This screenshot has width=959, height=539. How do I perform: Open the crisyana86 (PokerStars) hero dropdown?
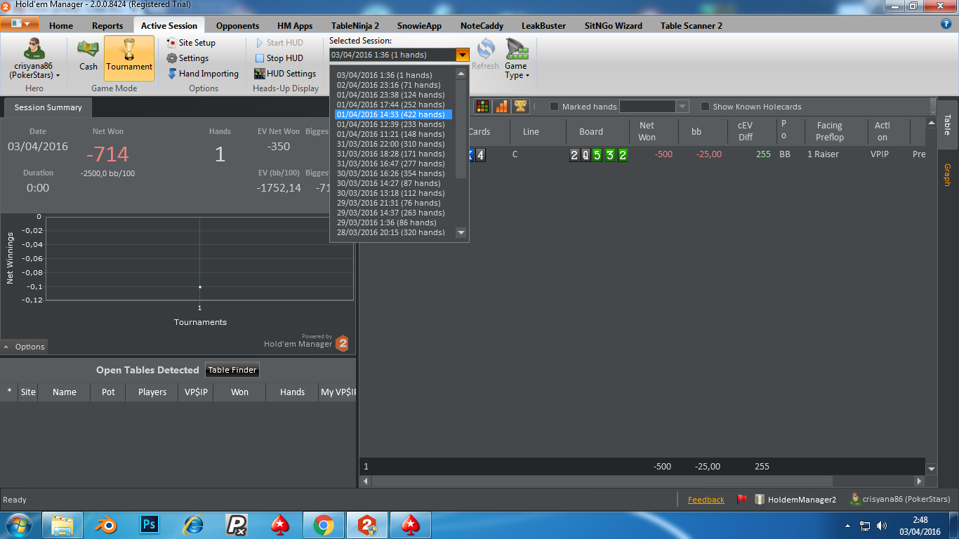pyautogui.click(x=34, y=70)
